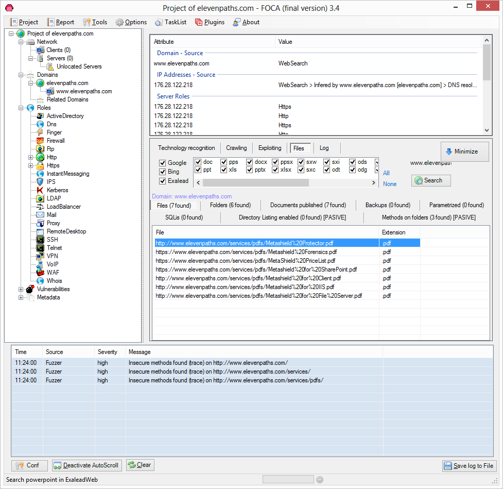
Task: Select the Metashield Forensics.pdf file row
Action: click(246, 252)
